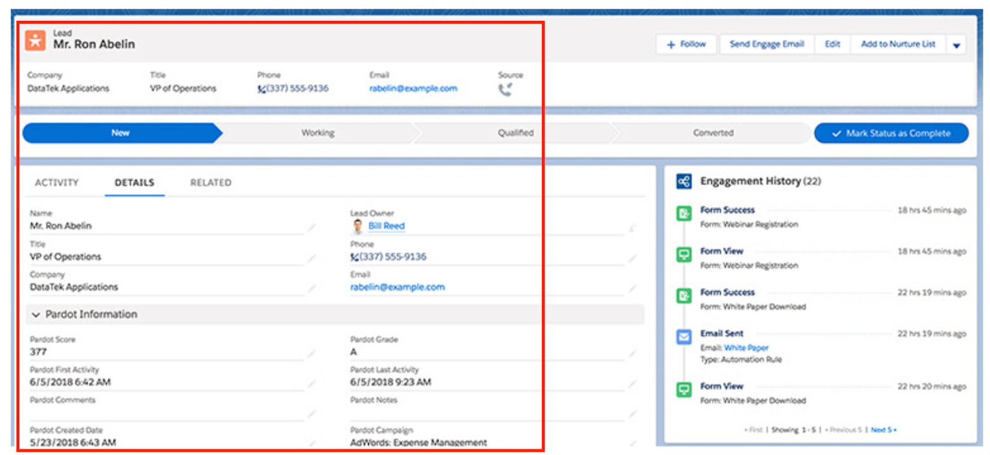
Task: Click the change owner icon next to Lead Owner
Action: 632,228
